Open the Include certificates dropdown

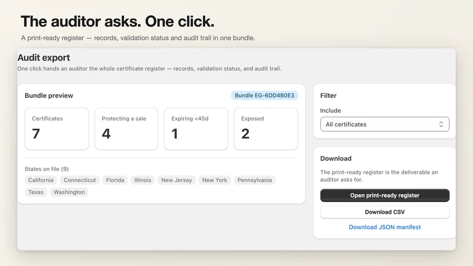[x=385, y=124]
